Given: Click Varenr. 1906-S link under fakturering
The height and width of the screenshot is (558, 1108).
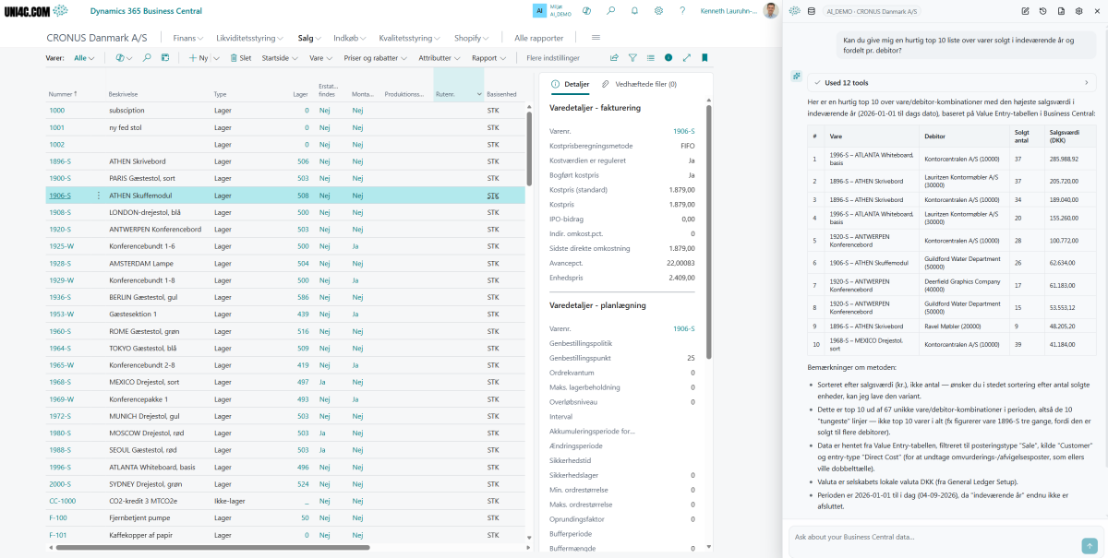Looking at the screenshot, I should [683, 131].
